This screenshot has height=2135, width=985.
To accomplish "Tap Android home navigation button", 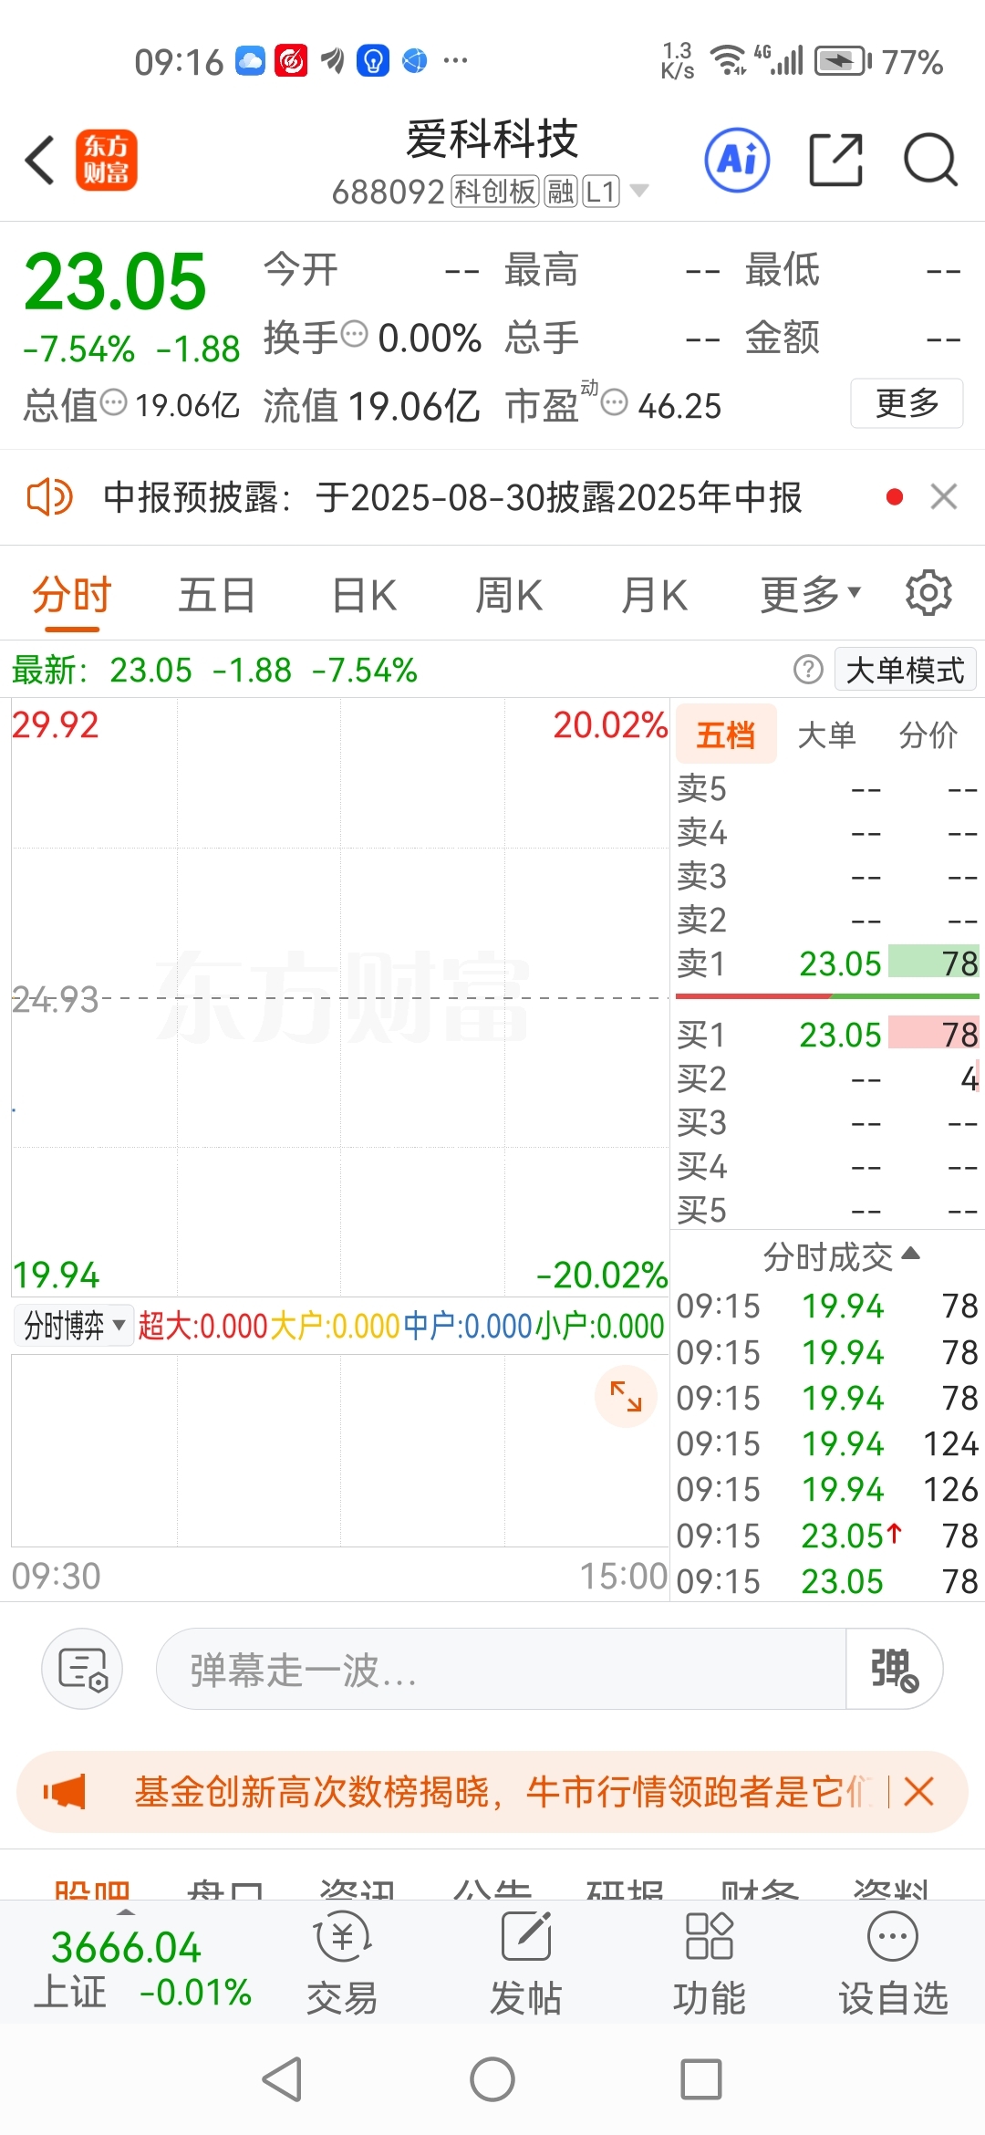I will 493,2080.
